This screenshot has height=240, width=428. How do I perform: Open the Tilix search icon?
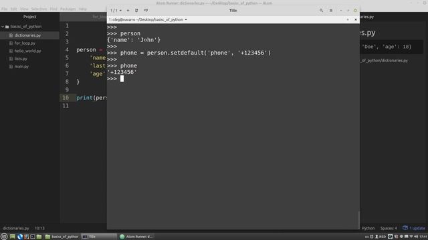point(321,11)
